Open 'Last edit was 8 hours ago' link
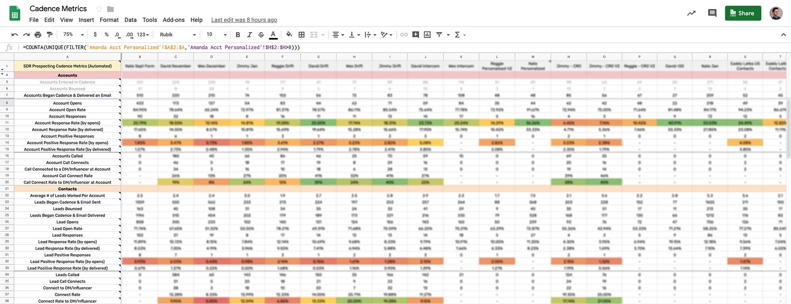This screenshot has height=304, width=791. coord(244,20)
